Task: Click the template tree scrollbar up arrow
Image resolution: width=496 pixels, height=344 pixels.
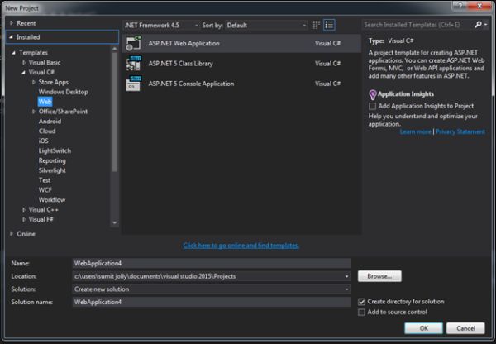Action: [115, 49]
